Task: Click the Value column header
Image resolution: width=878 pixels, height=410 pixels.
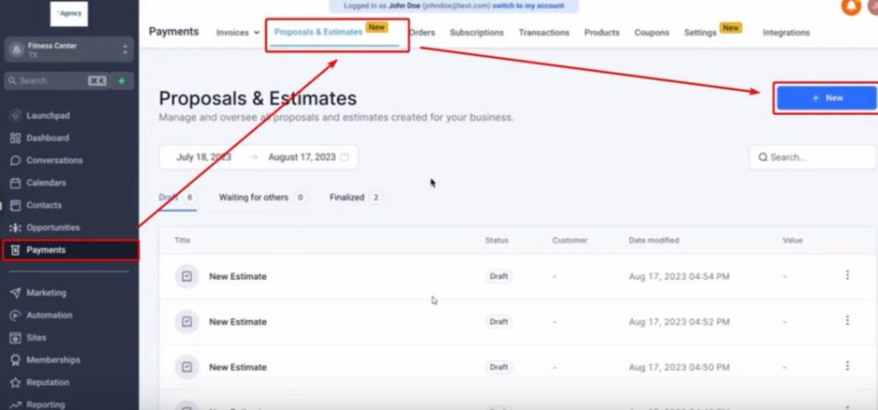Action: click(x=792, y=240)
